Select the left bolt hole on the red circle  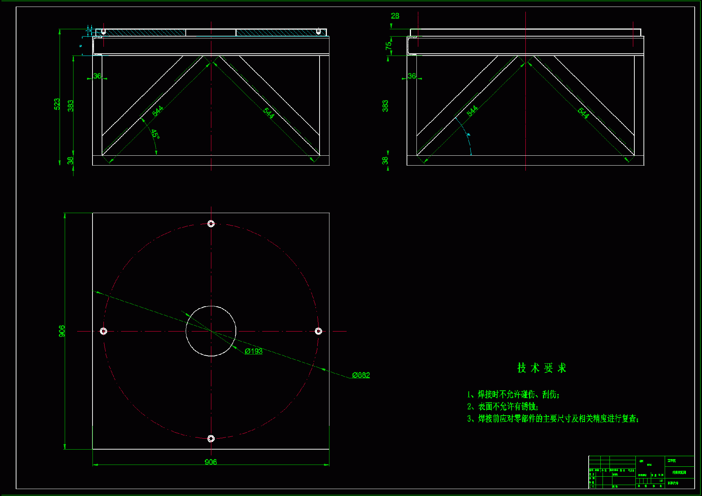point(103,331)
